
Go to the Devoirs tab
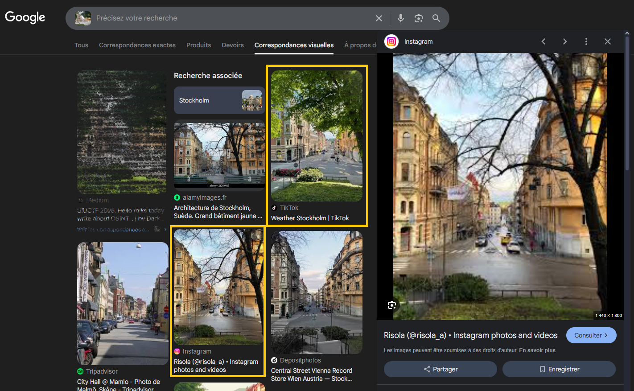click(233, 45)
